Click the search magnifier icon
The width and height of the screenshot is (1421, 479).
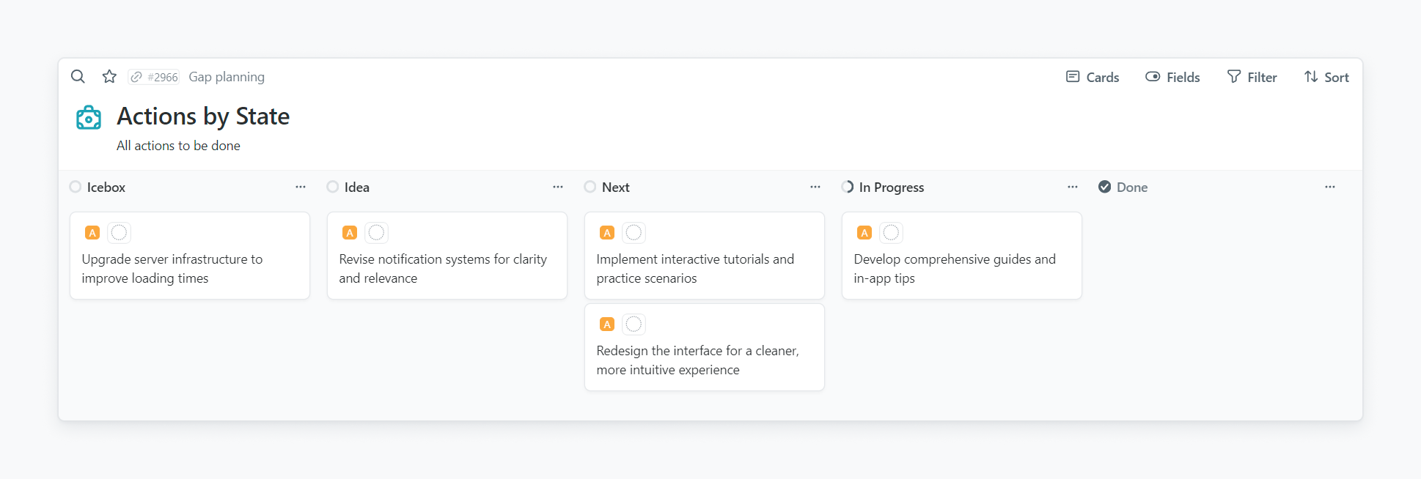78,77
